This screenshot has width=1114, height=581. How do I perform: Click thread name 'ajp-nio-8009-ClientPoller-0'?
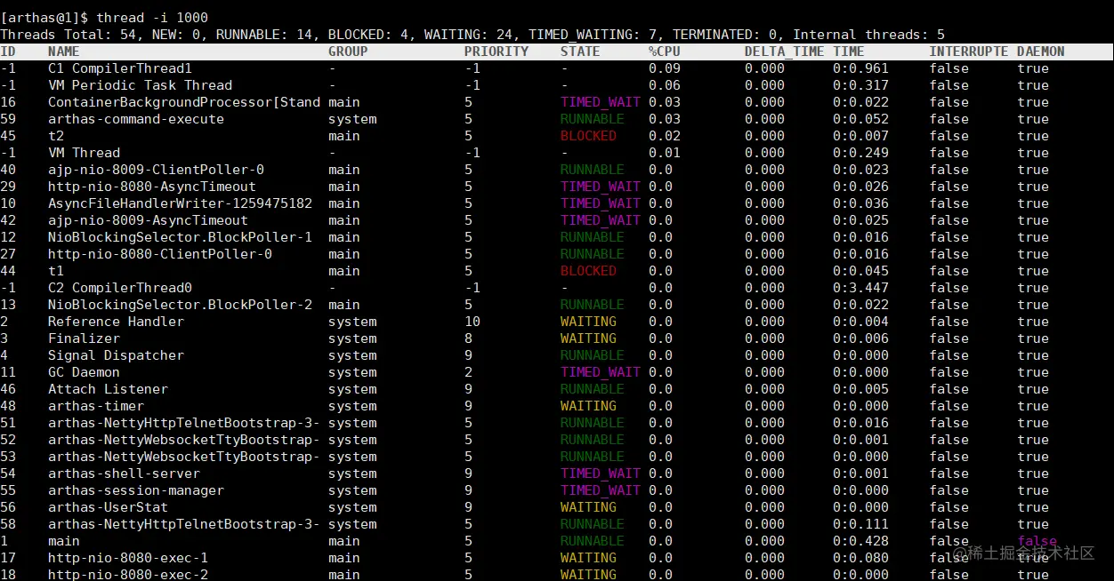coord(156,169)
